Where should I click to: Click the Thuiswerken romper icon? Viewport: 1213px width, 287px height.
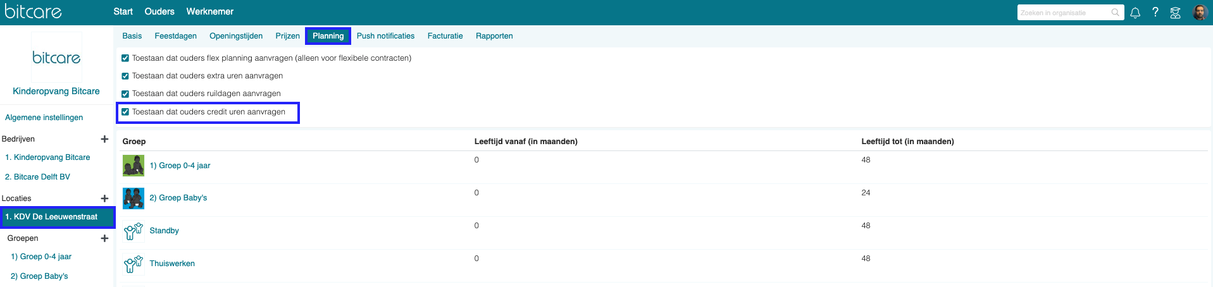(x=134, y=264)
